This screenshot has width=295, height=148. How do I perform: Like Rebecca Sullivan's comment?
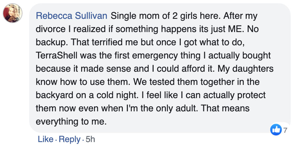point(45,139)
